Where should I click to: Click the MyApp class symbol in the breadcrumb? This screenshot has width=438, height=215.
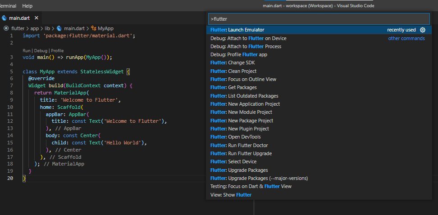(x=94, y=28)
